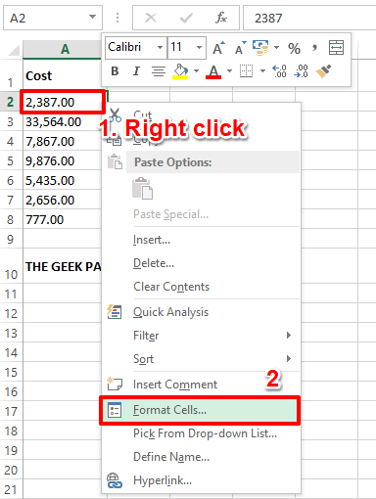Choose Insert Comment menu item
The height and width of the screenshot is (499, 376).
click(x=175, y=385)
